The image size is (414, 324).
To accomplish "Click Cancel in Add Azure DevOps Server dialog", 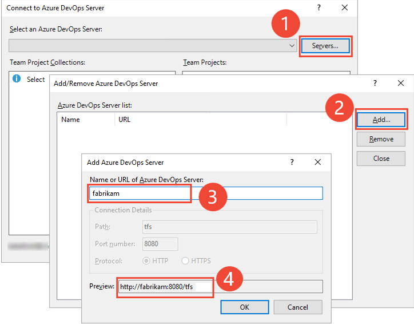I will coord(298,307).
